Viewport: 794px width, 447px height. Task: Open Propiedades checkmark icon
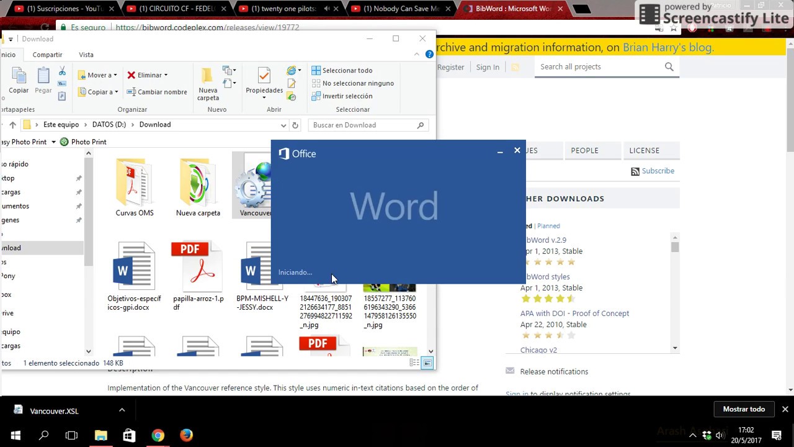click(264, 76)
